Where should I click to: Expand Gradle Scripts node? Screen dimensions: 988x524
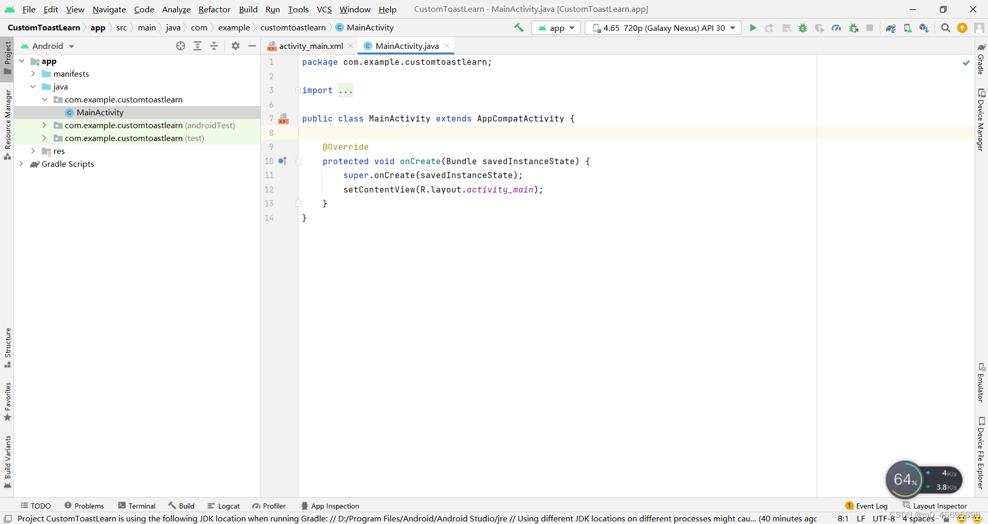click(x=22, y=164)
